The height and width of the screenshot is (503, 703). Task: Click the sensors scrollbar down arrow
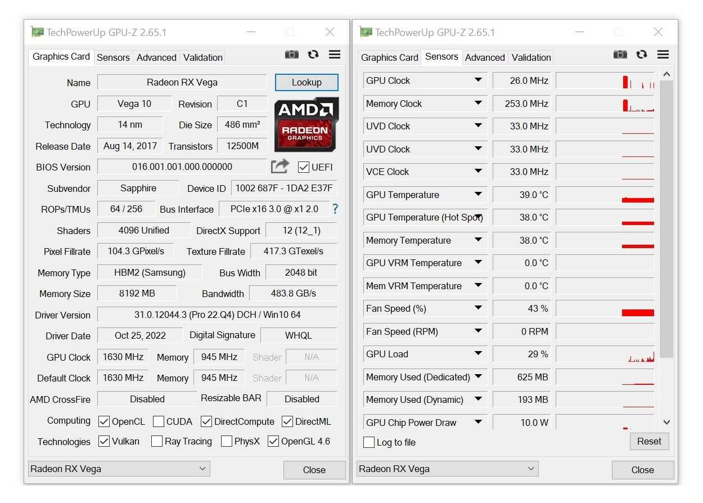tap(666, 422)
